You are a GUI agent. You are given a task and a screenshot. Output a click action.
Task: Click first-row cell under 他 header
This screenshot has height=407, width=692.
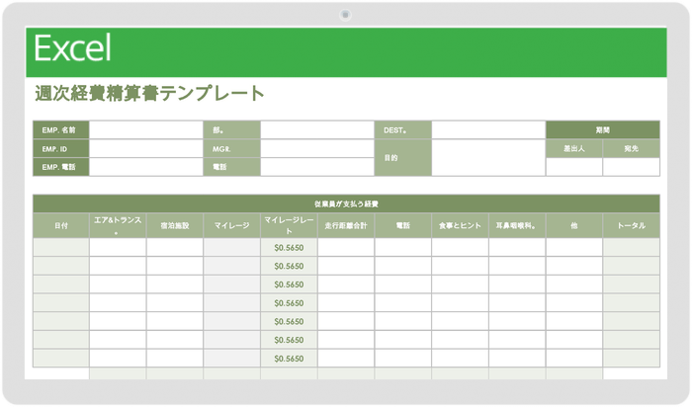tap(574, 248)
